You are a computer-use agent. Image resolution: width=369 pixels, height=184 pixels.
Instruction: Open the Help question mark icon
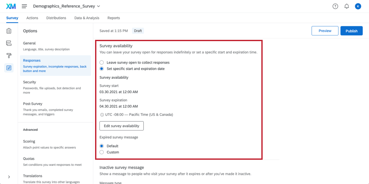tap(335, 6)
